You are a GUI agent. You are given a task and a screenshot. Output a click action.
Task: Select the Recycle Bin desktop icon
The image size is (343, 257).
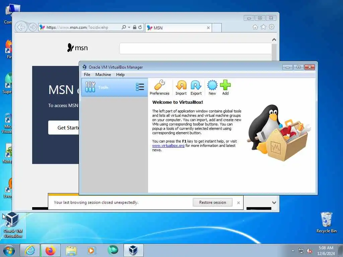pos(326,223)
